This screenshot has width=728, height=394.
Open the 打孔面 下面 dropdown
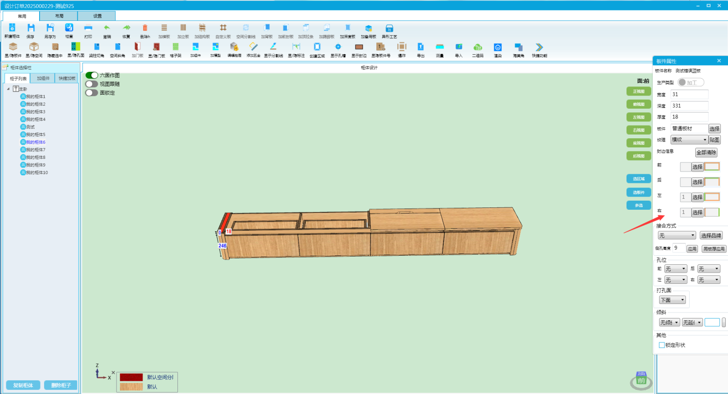click(x=672, y=300)
